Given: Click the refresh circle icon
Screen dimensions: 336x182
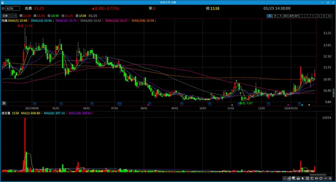Looking at the screenshot, I should [x=321, y=178].
